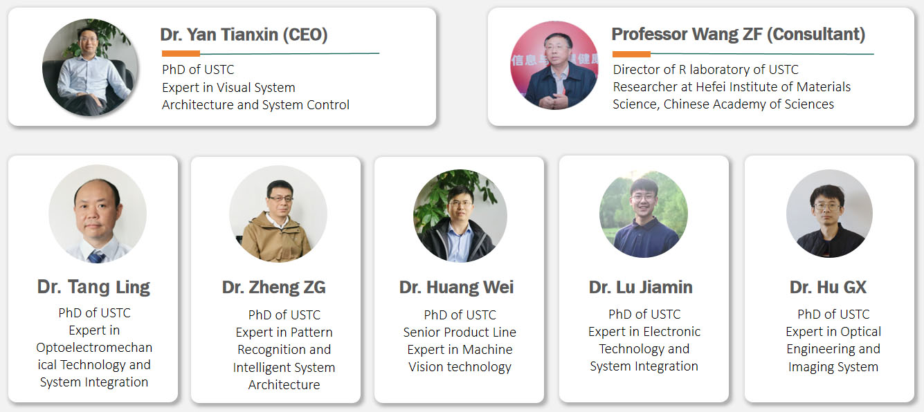Viewport: 924px width, 412px height.
Task: Click the Dr. Hu GX name heading
Action: click(828, 287)
